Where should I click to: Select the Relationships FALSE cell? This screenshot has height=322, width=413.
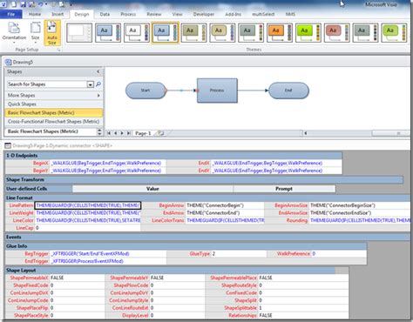[x=303, y=315]
